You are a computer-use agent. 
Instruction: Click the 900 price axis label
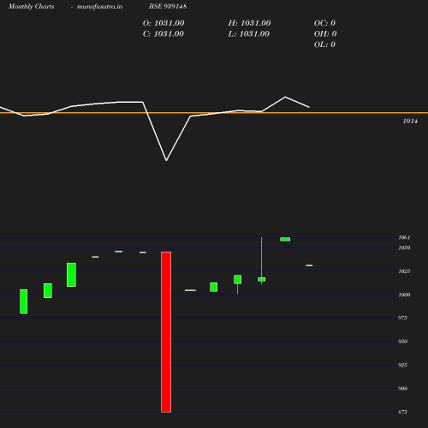(x=402, y=389)
